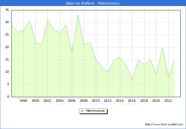Click the green Matrimonios legend swatch
The height and width of the screenshot is (129, 186).
point(82,111)
